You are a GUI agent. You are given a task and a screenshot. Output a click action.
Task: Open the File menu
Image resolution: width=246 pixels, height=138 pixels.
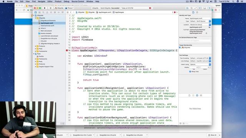point(16,2)
